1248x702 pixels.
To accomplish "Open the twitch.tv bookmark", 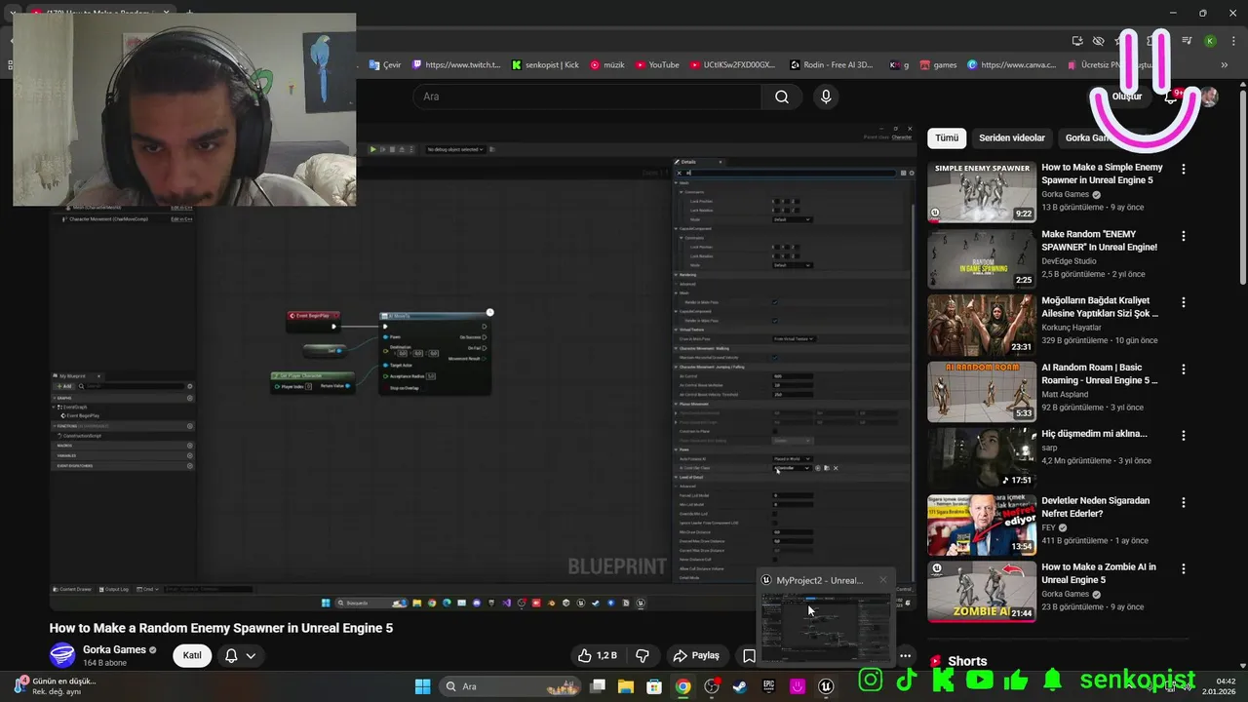I will click(x=456, y=65).
